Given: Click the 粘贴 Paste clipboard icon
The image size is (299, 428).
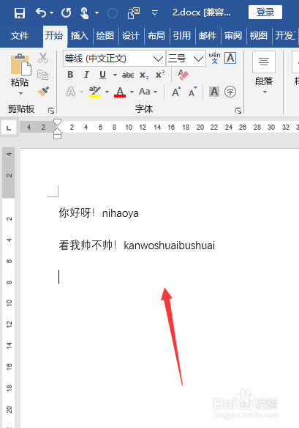Looking at the screenshot, I should tap(20, 64).
